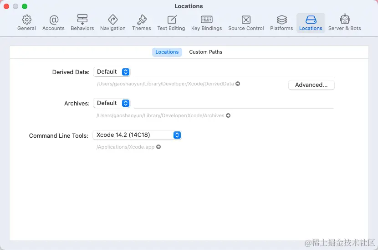The height and width of the screenshot is (250, 378).
Task: Reveal DerivedData folder via arrow icon
Action: (238, 84)
